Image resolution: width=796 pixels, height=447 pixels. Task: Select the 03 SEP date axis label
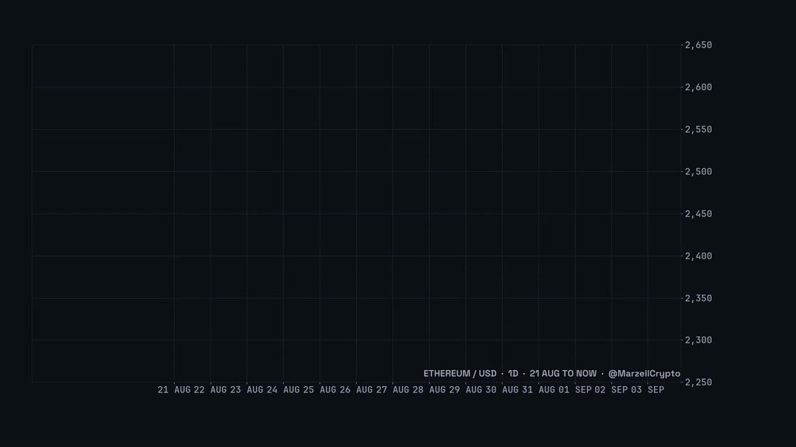pos(648,390)
